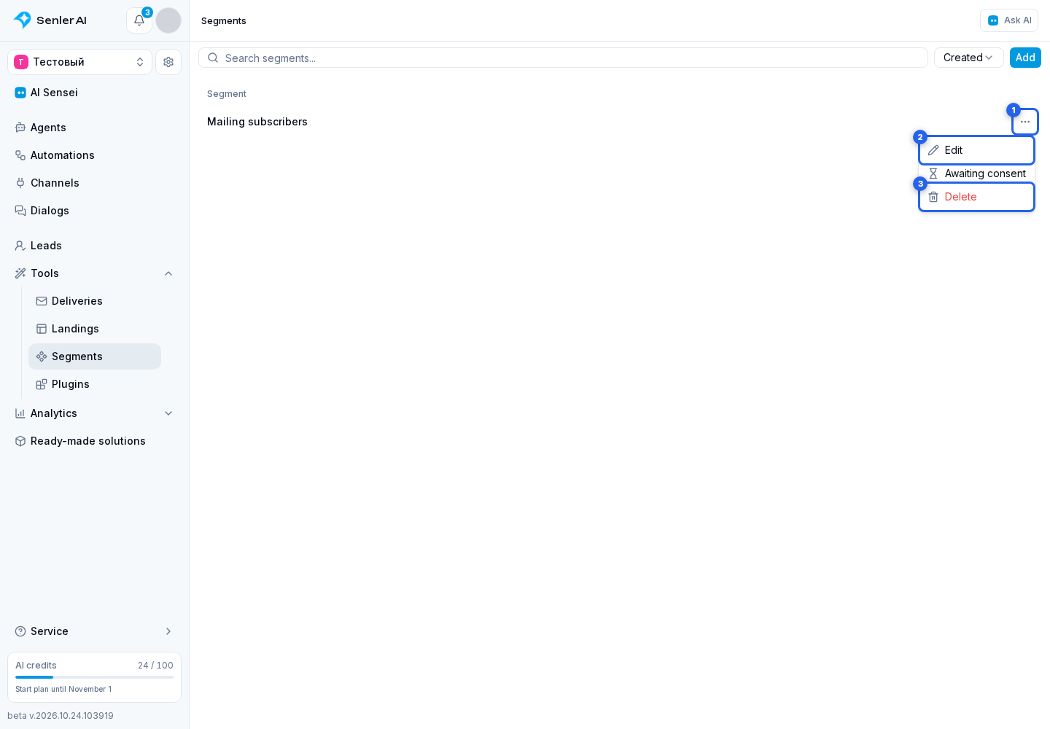Select Awaiting consent in the menu
Viewport: 1050px width, 729px height.
(977, 174)
